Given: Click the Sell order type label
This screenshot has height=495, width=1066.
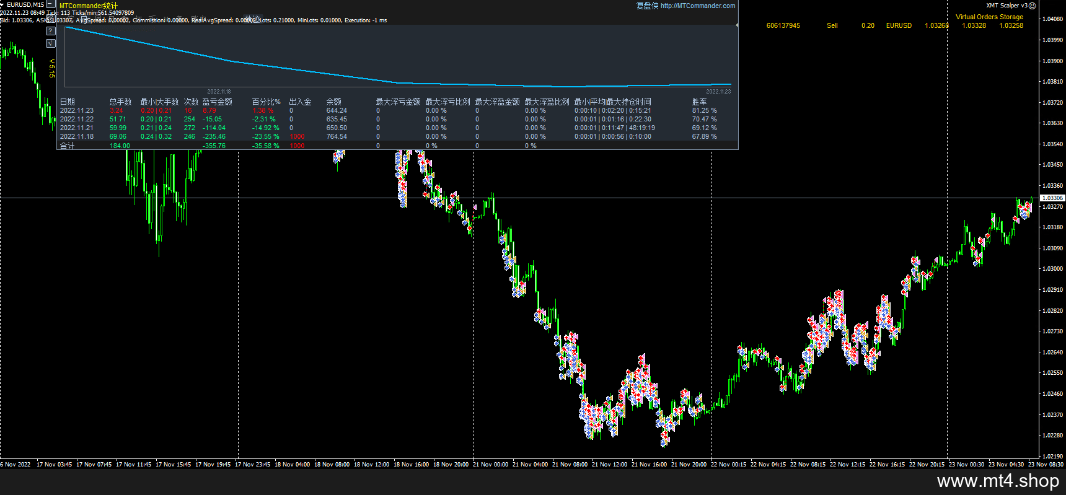Looking at the screenshot, I should (x=832, y=25).
